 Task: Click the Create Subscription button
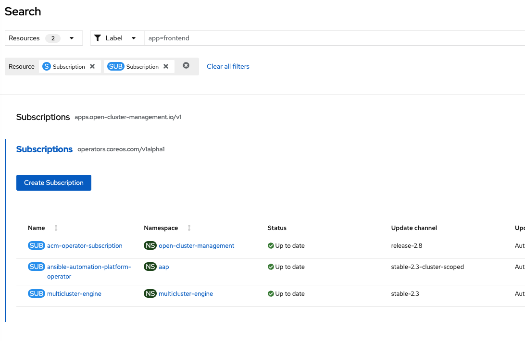tap(54, 183)
